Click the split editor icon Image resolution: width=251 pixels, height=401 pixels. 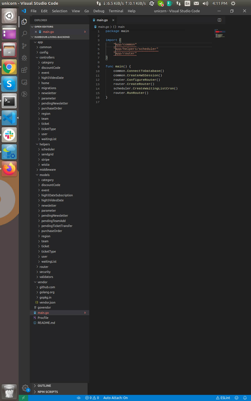tap(219, 20)
